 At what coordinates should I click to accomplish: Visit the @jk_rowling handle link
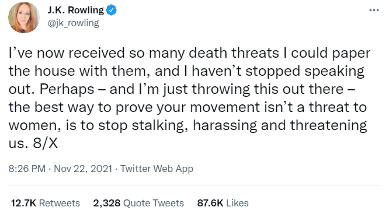pos(73,23)
